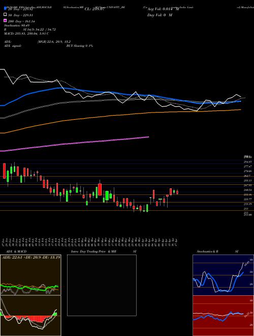
Task: Click the 'Day Vol: 0 M' label
Action: coord(160,15)
